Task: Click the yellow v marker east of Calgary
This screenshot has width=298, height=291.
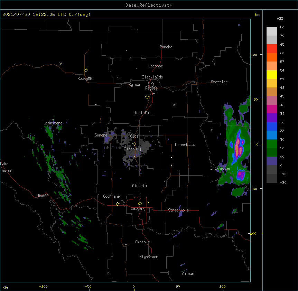Action: (148, 202)
